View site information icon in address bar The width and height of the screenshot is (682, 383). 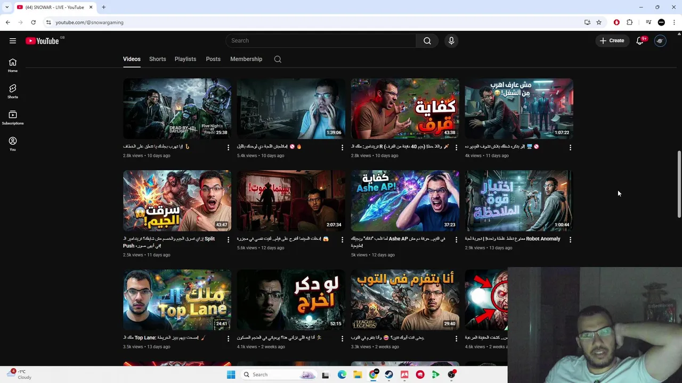coord(48,22)
